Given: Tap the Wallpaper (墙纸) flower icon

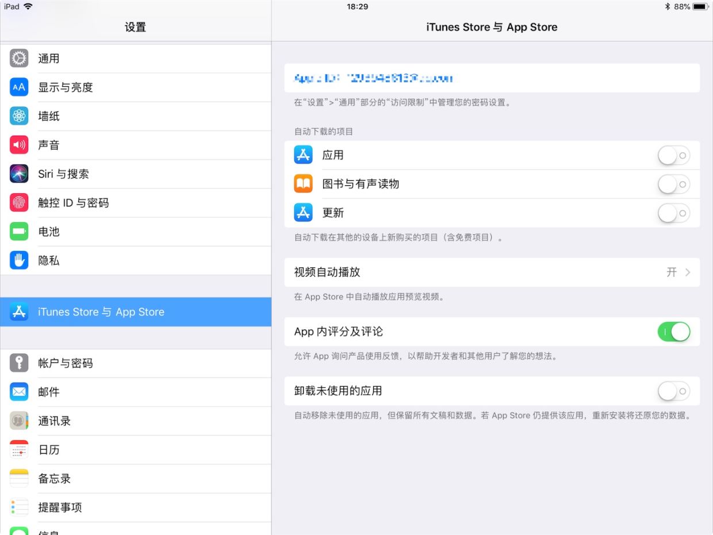Looking at the screenshot, I should [19, 116].
